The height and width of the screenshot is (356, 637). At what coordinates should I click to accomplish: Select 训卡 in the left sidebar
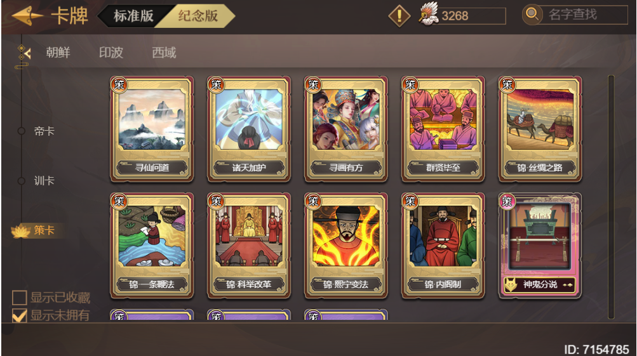tap(44, 181)
